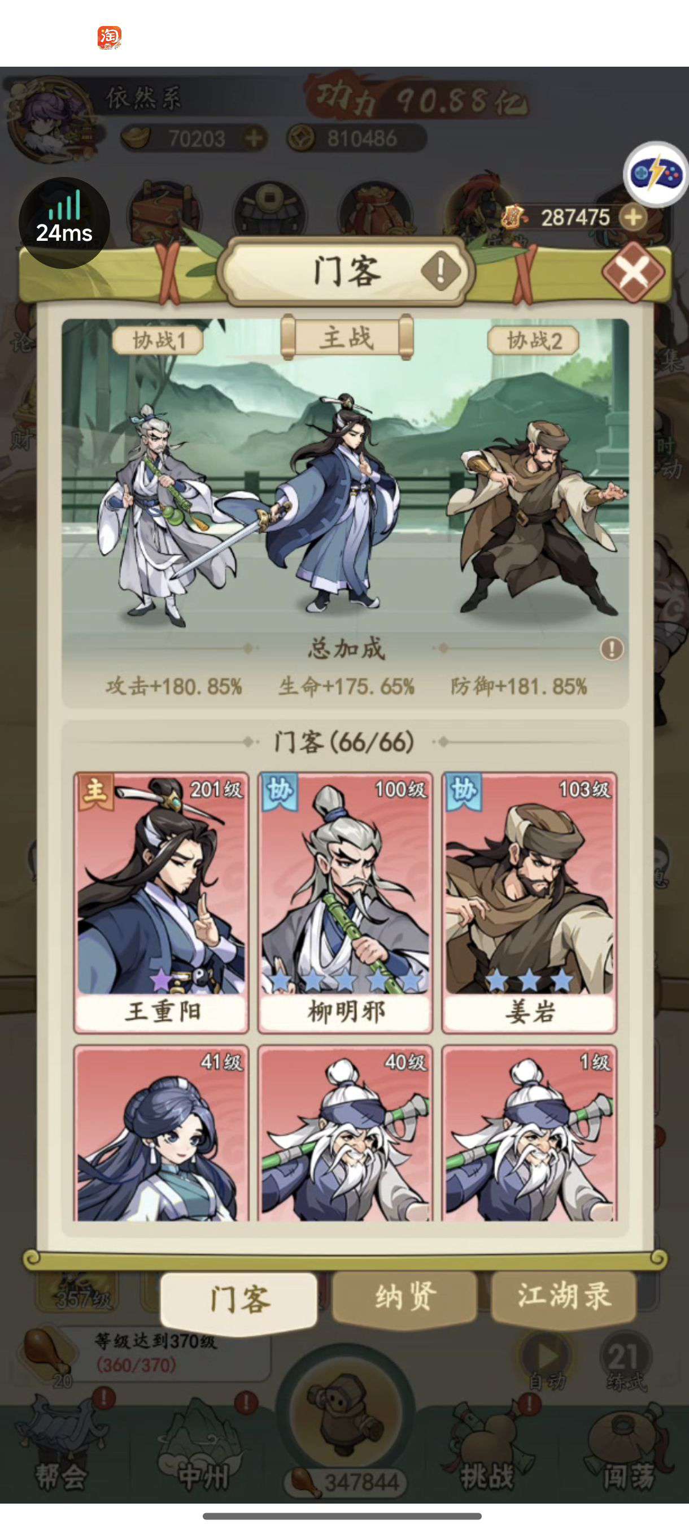Open the 柳明邪 character card

coord(346,902)
